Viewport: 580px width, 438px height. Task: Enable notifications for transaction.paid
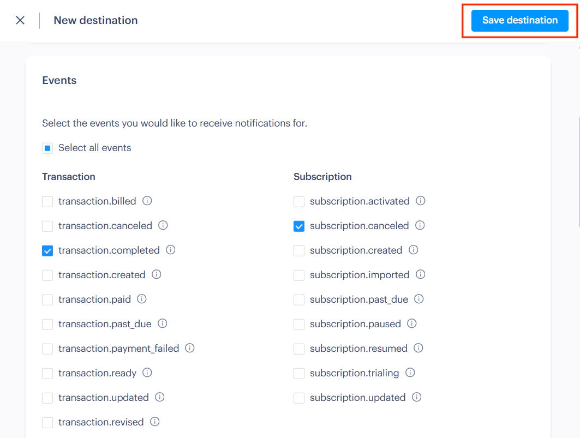[x=47, y=299]
